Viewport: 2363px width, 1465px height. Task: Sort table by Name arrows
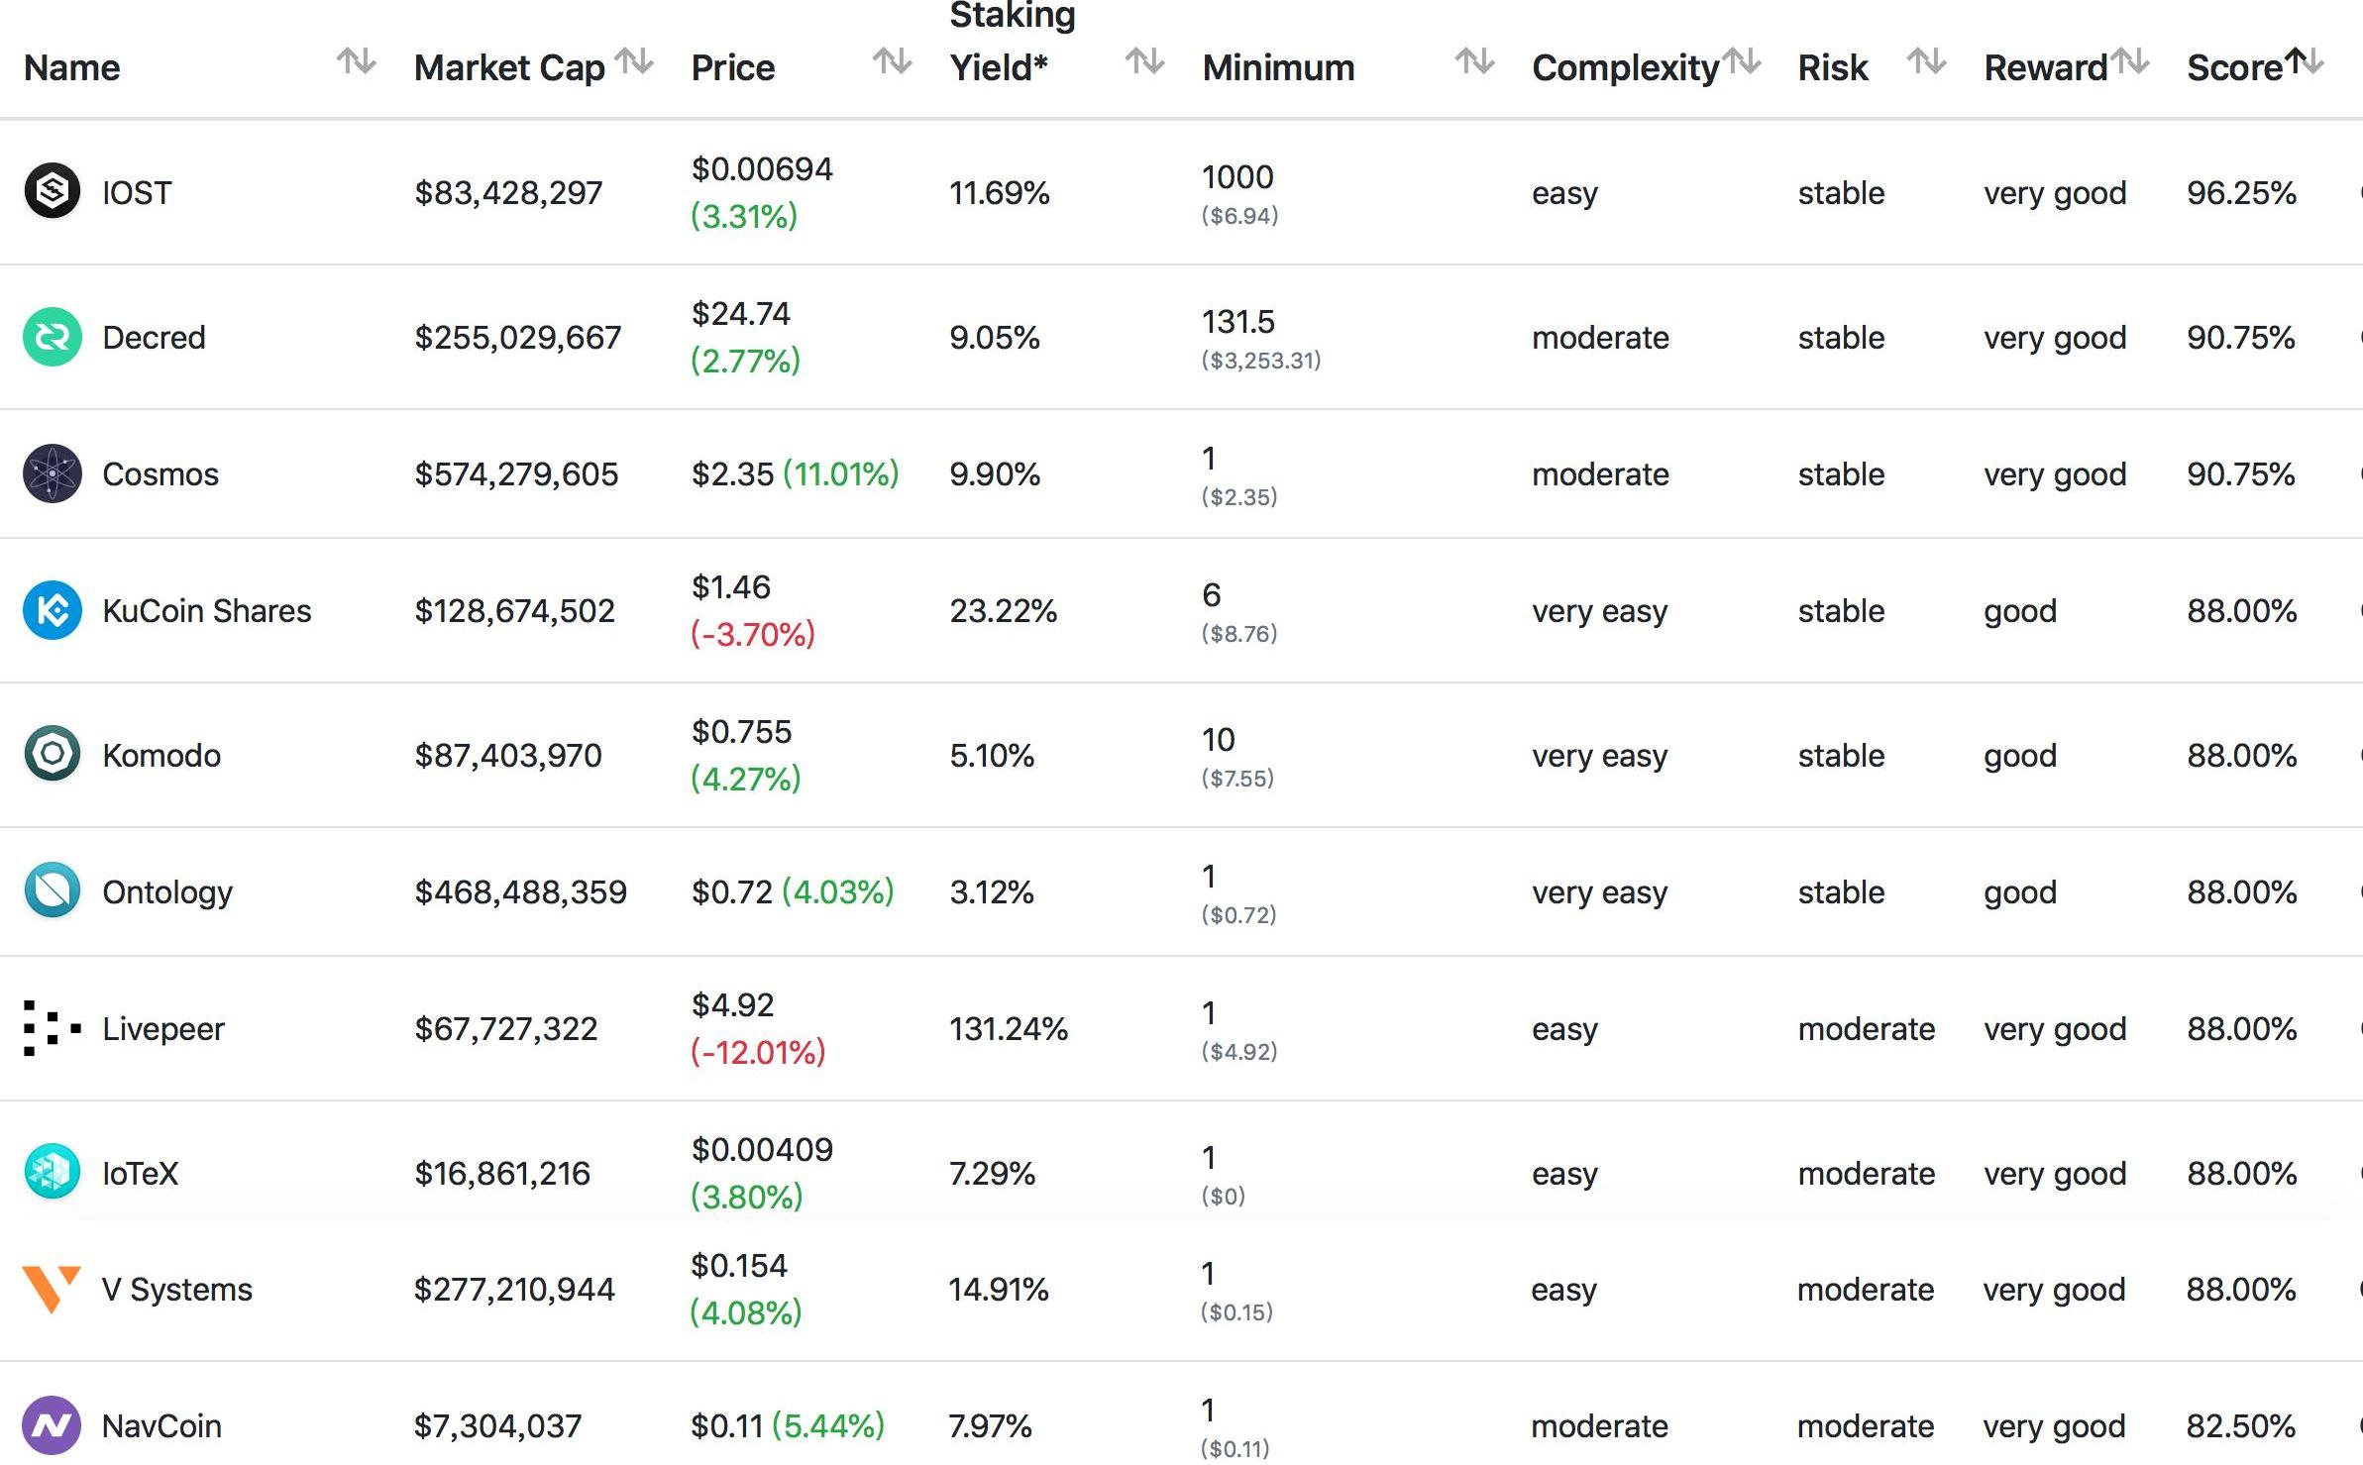356,61
